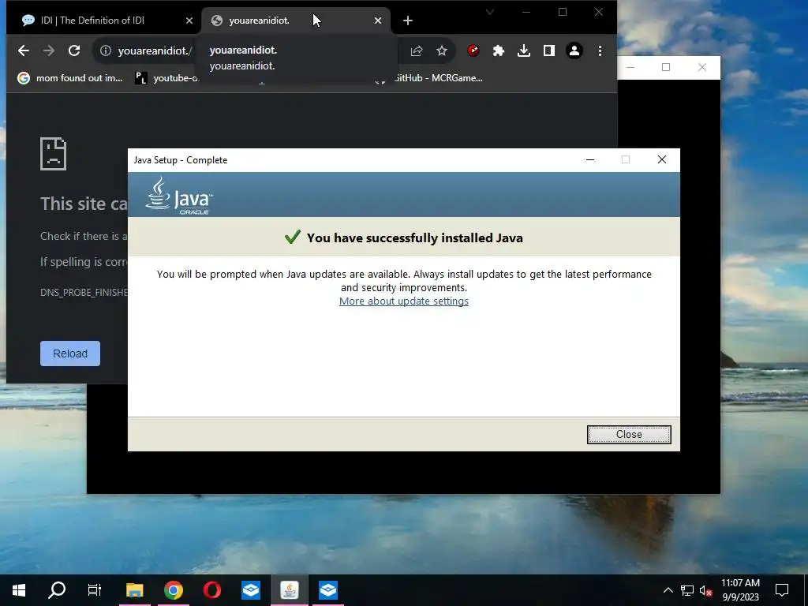Open taskbar search
Screen dimensions: 808x606
click(57, 590)
